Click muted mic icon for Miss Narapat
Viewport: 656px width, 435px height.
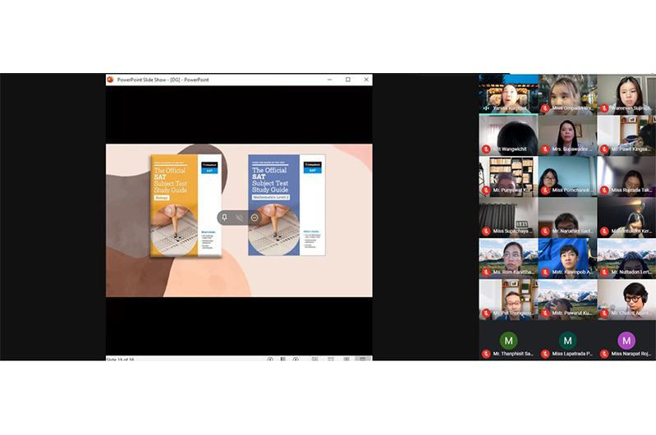[604, 354]
